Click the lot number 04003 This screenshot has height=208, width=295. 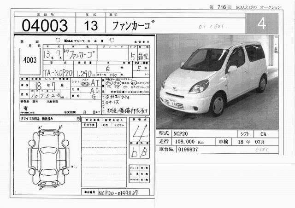pos(45,26)
